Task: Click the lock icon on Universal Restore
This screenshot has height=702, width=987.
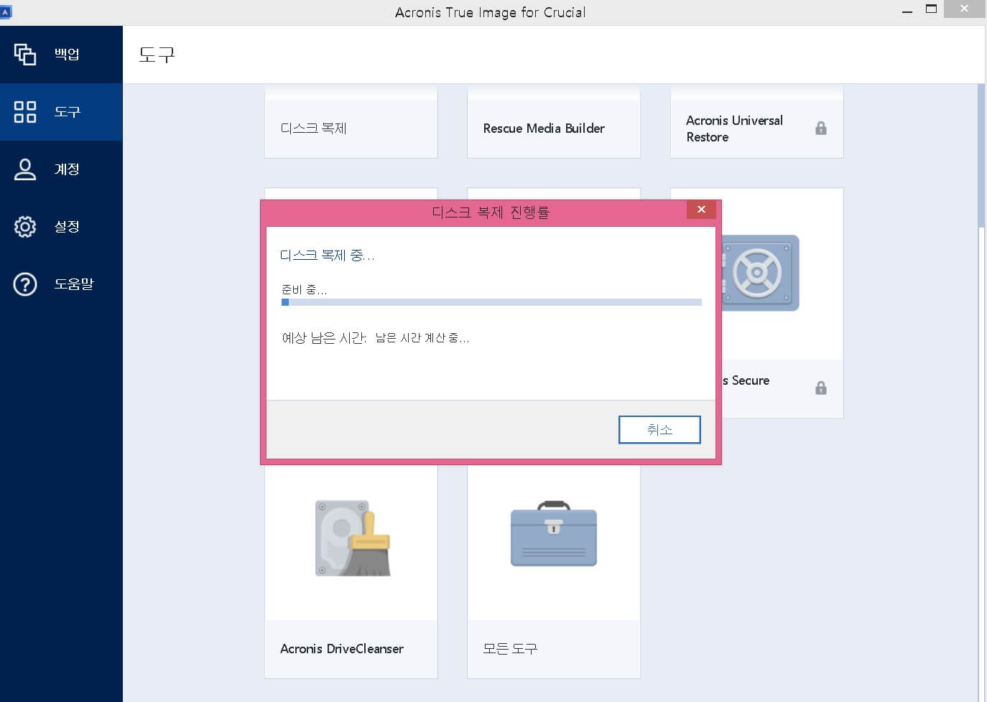Action: pos(821,128)
